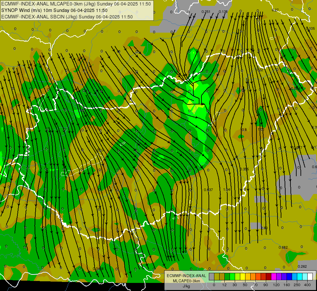Select the pale cyan swatch left of 400

click(x=305, y=276)
